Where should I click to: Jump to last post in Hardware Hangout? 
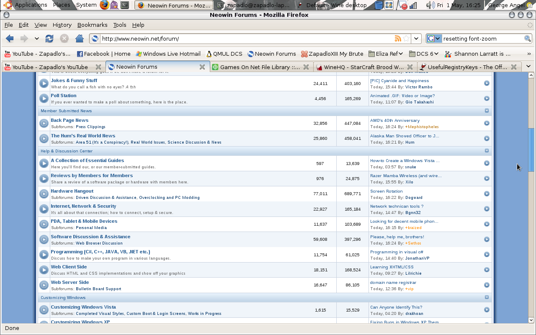[x=487, y=193]
